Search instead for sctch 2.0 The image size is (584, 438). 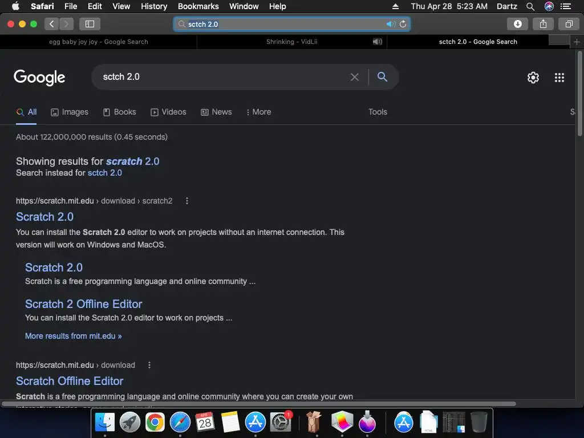(x=105, y=173)
